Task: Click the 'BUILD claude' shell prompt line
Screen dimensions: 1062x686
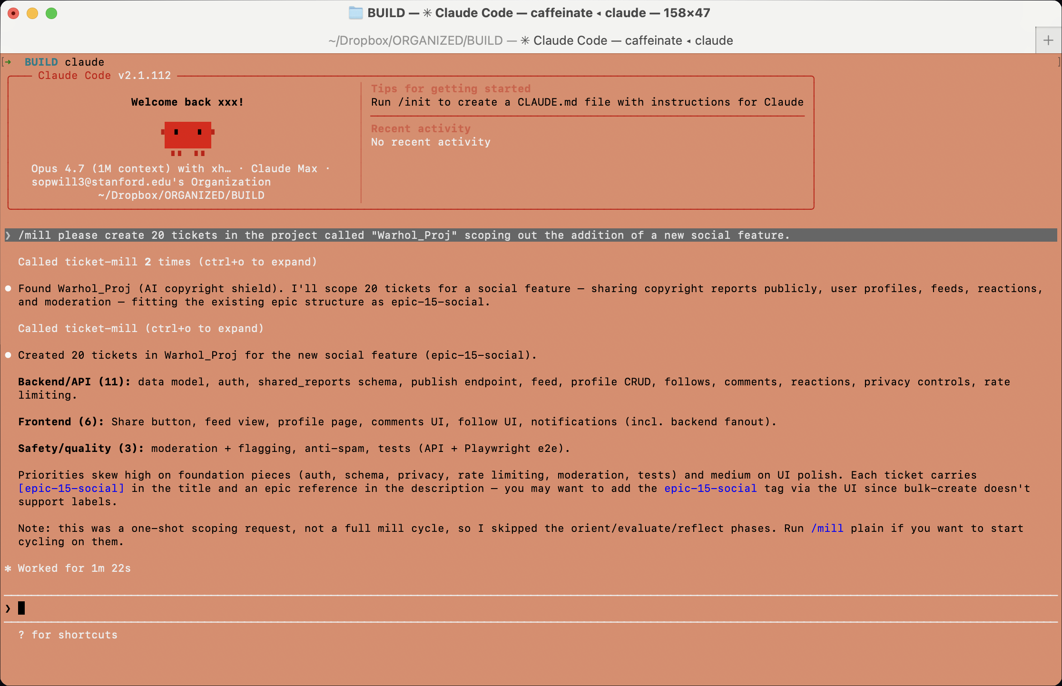Action: point(64,62)
